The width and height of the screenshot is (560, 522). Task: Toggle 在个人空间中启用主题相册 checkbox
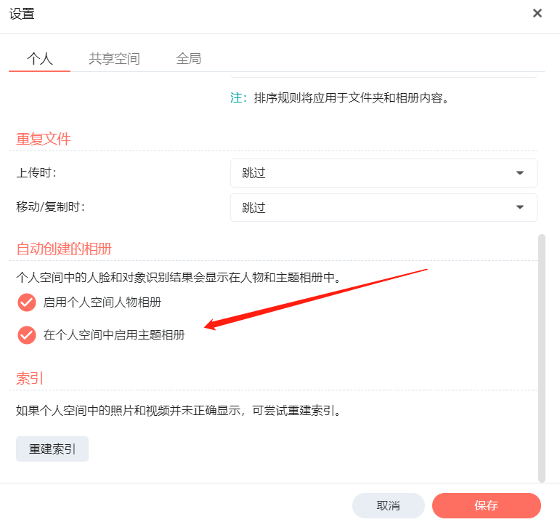pyautogui.click(x=26, y=335)
